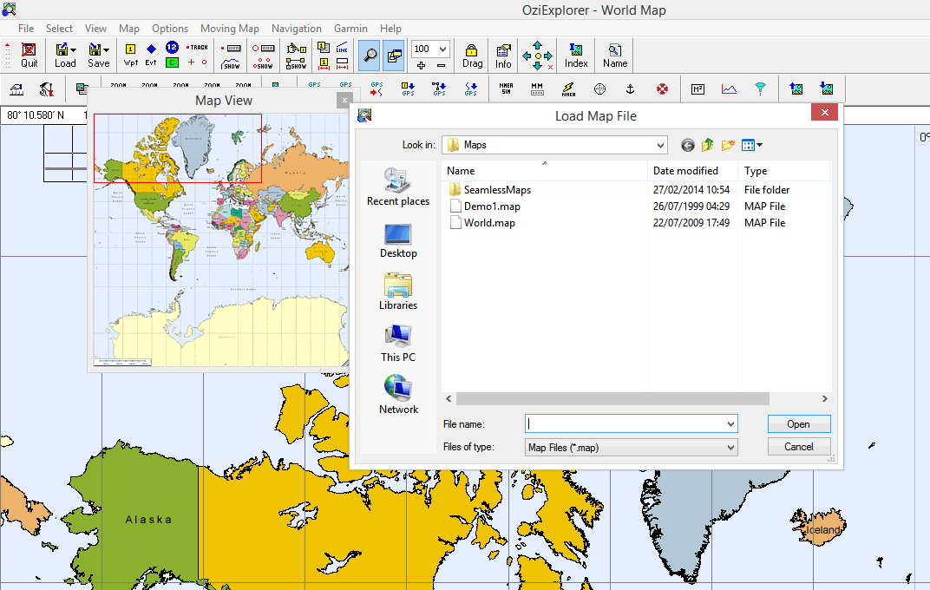Click the back arrow in Load Map File
The image size is (930, 590).
pos(687,145)
